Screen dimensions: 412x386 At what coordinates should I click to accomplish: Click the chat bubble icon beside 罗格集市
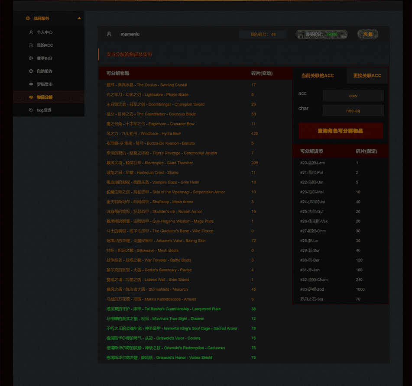[31, 84]
